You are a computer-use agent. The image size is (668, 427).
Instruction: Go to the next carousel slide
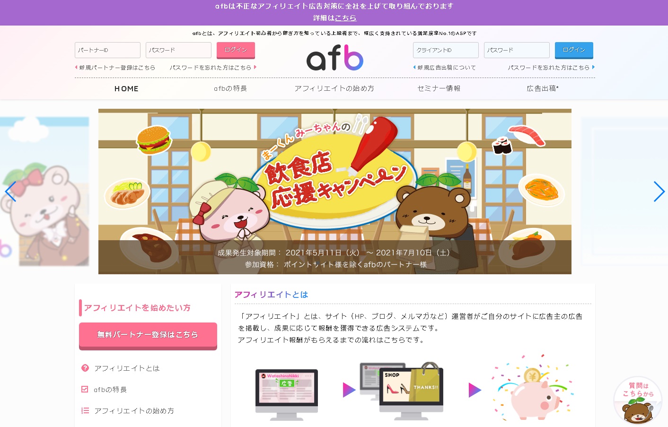[x=659, y=192]
